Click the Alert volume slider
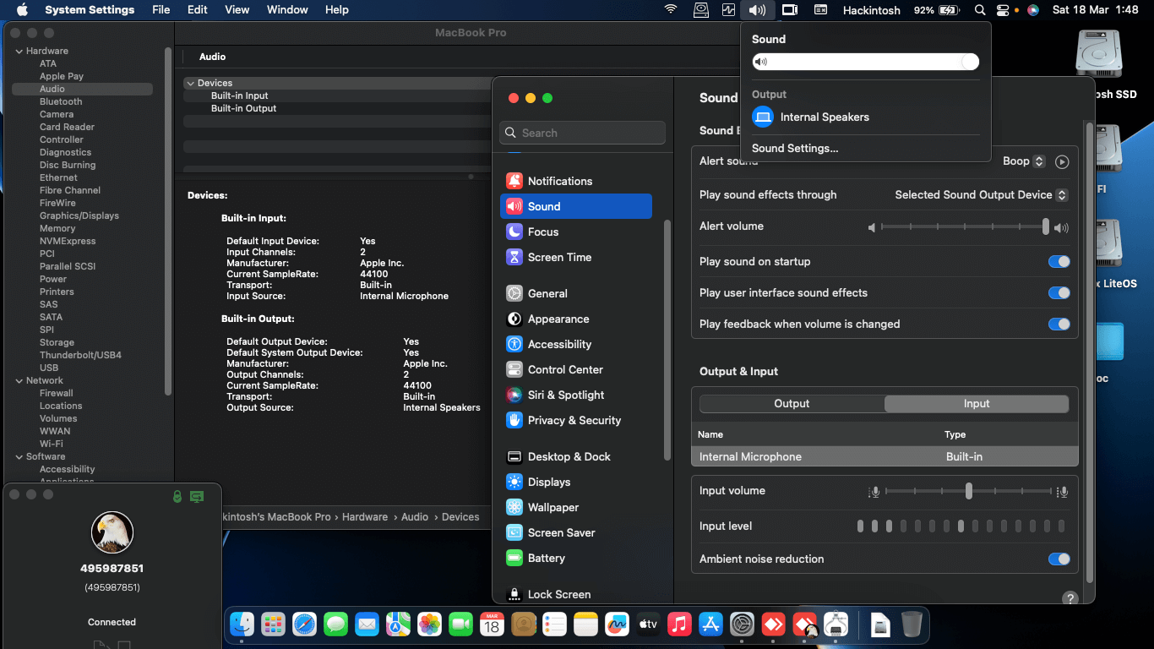Image resolution: width=1154 pixels, height=649 pixels. coord(964,226)
